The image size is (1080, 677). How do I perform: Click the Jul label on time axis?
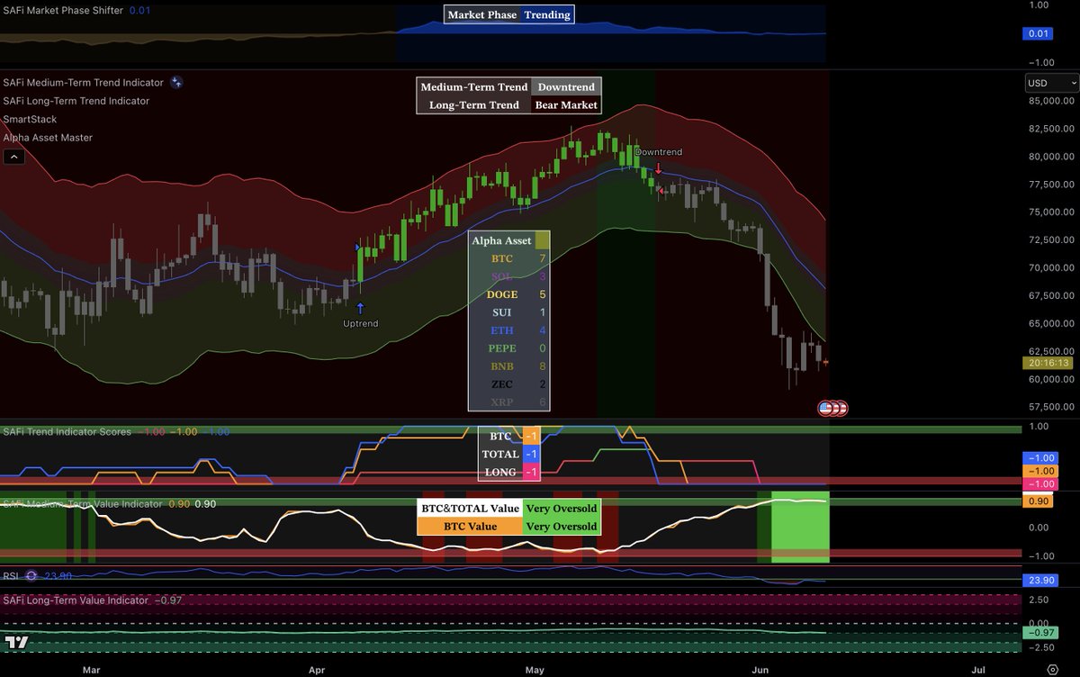click(978, 670)
